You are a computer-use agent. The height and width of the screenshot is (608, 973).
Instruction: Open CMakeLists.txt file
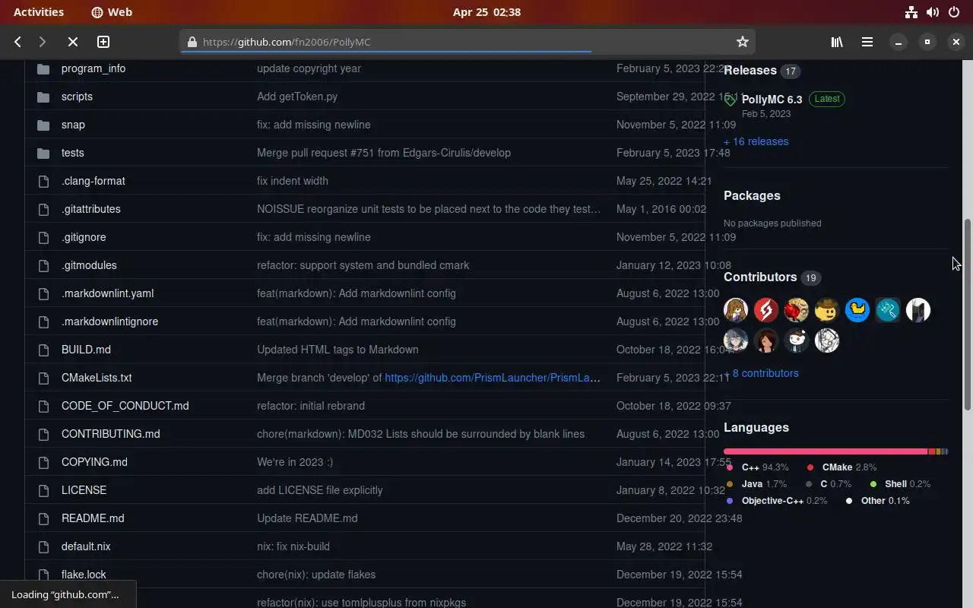97,378
